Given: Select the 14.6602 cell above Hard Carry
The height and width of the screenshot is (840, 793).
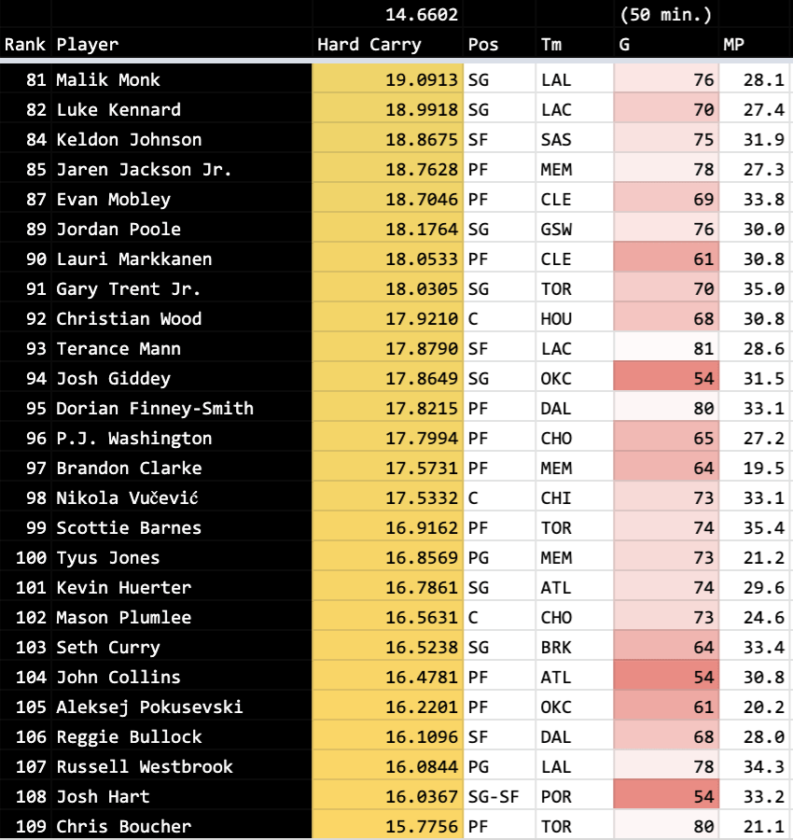Looking at the screenshot, I should 422,14.
